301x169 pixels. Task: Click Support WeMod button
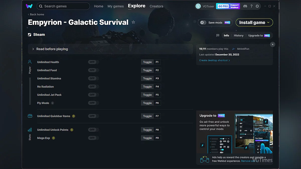(235, 6)
